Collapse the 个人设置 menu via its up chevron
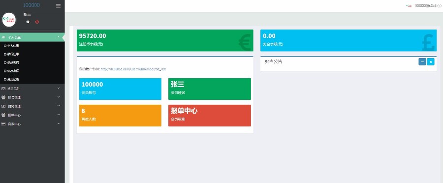Viewport: 443px width, 183px height. 58,37
